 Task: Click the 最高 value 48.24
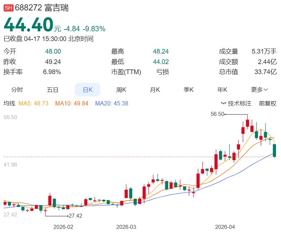coord(161,51)
